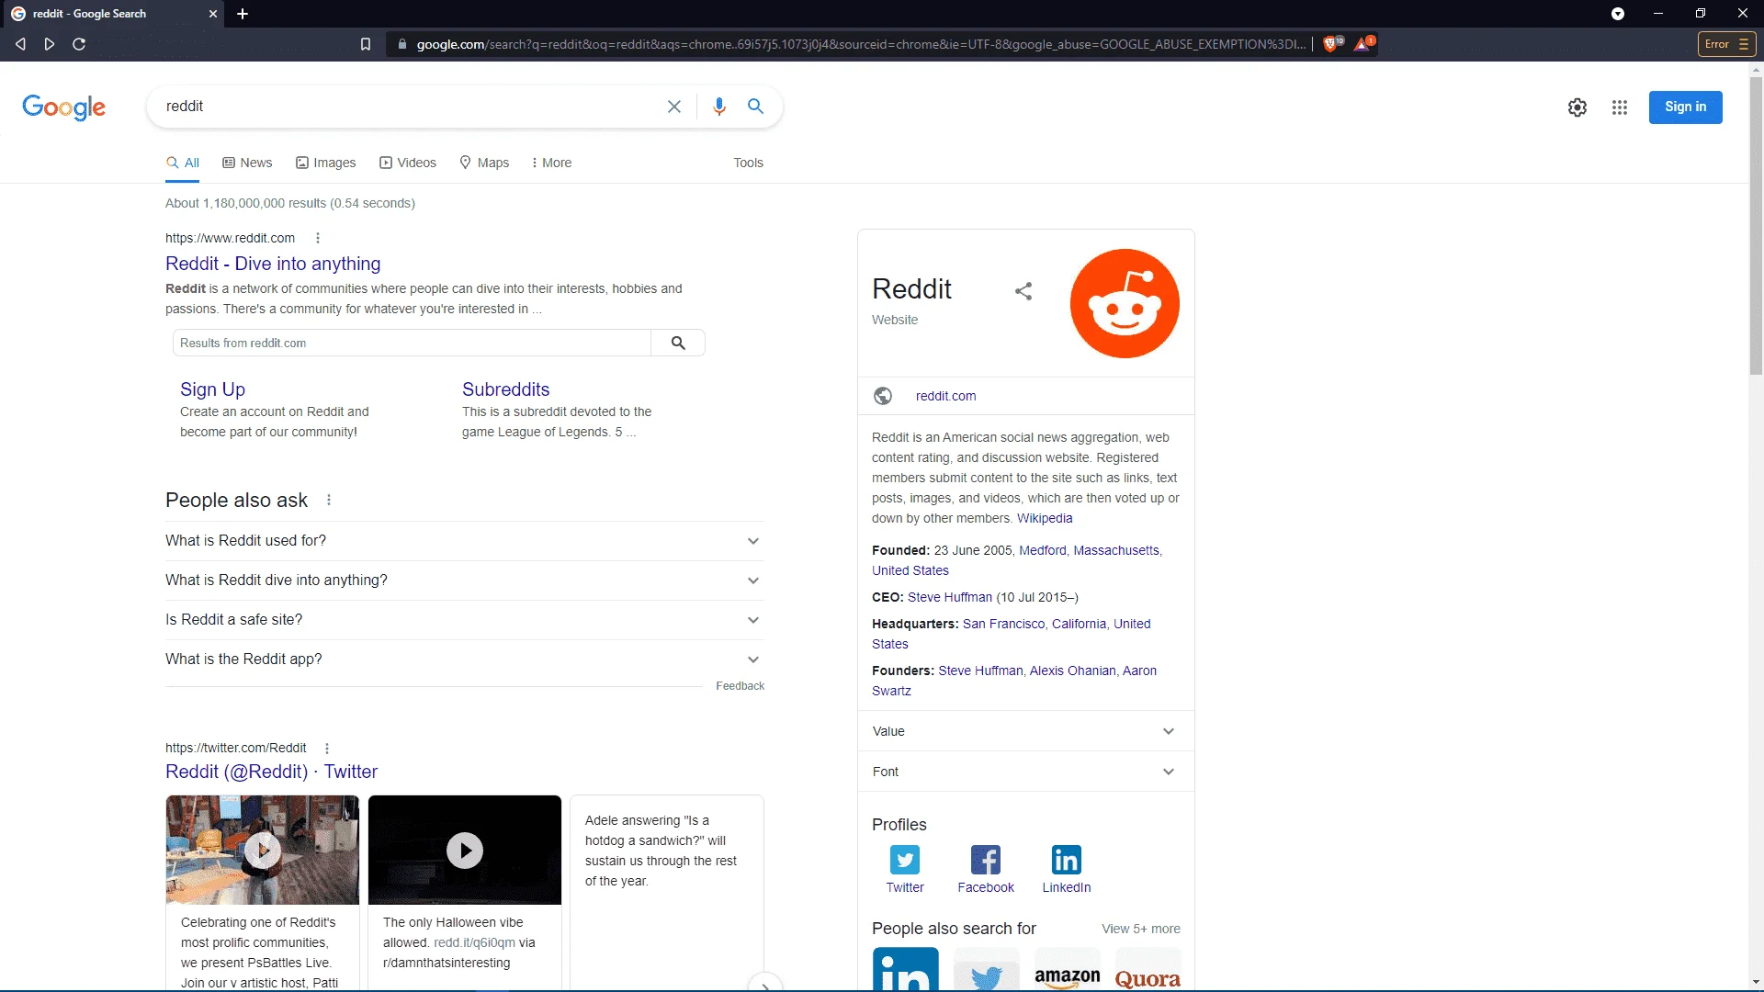Switch to the News tab
1764x992 pixels.
coord(247,163)
